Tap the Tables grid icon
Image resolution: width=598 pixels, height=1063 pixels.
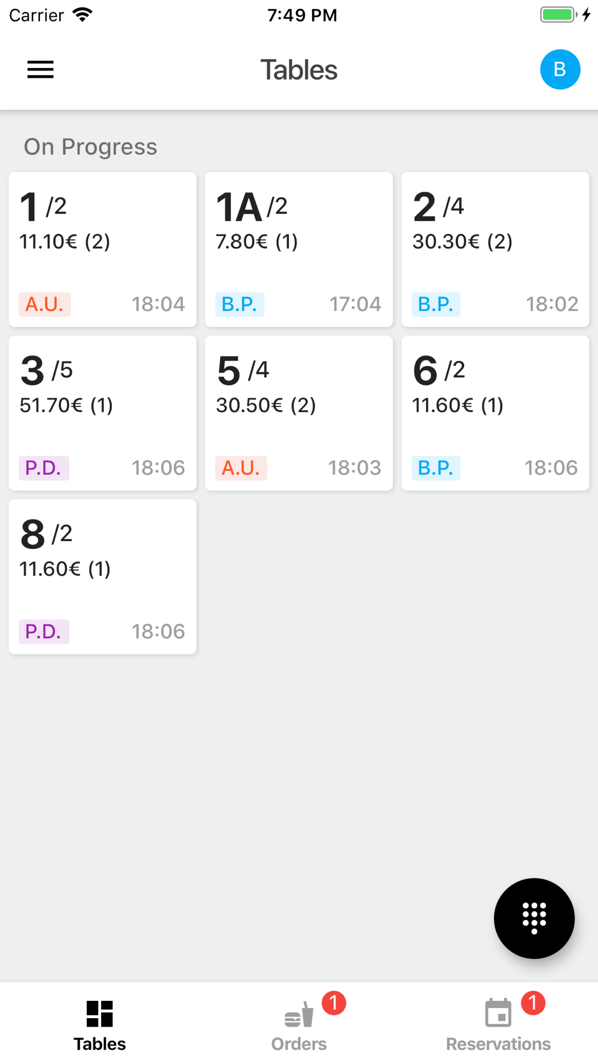(99, 1013)
